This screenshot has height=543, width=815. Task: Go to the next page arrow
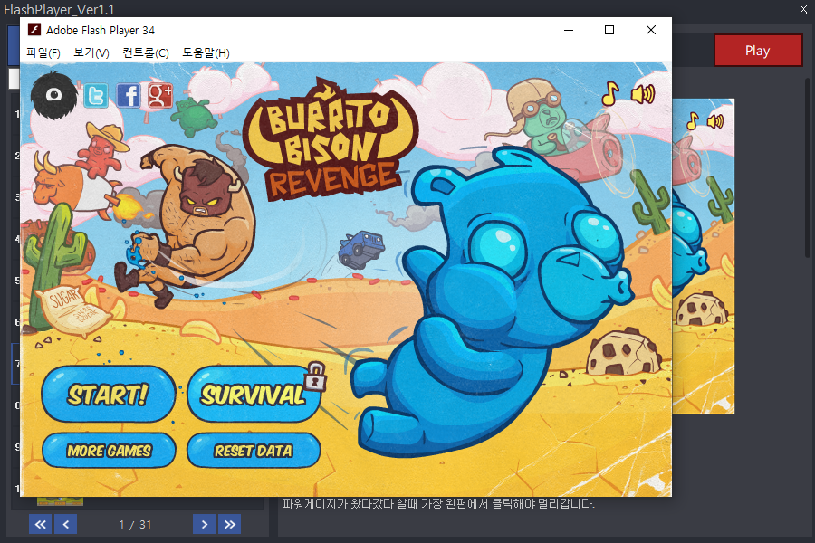tap(205, 524)
